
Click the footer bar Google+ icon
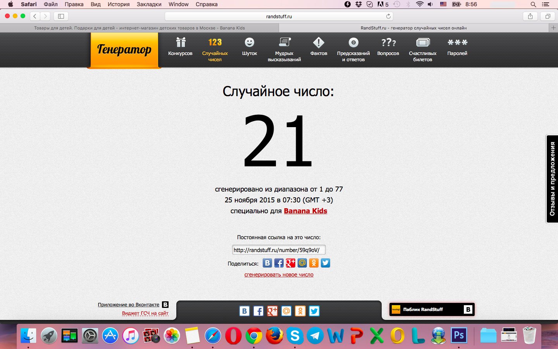pyautogui.click(x=272, y=311)
